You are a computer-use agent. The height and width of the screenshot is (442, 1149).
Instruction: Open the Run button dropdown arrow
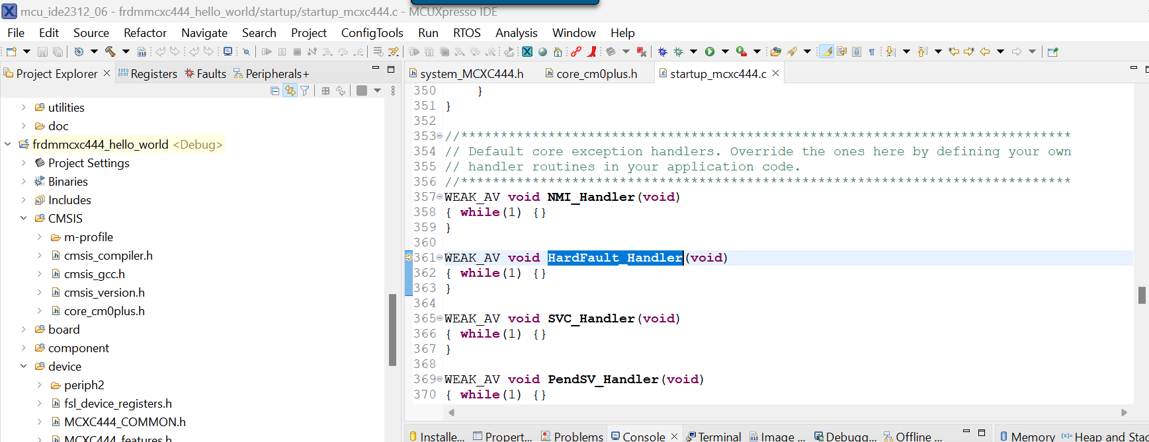[725, 52]
